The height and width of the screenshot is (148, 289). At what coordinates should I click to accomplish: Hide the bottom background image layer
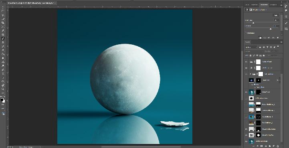(246, 141)
